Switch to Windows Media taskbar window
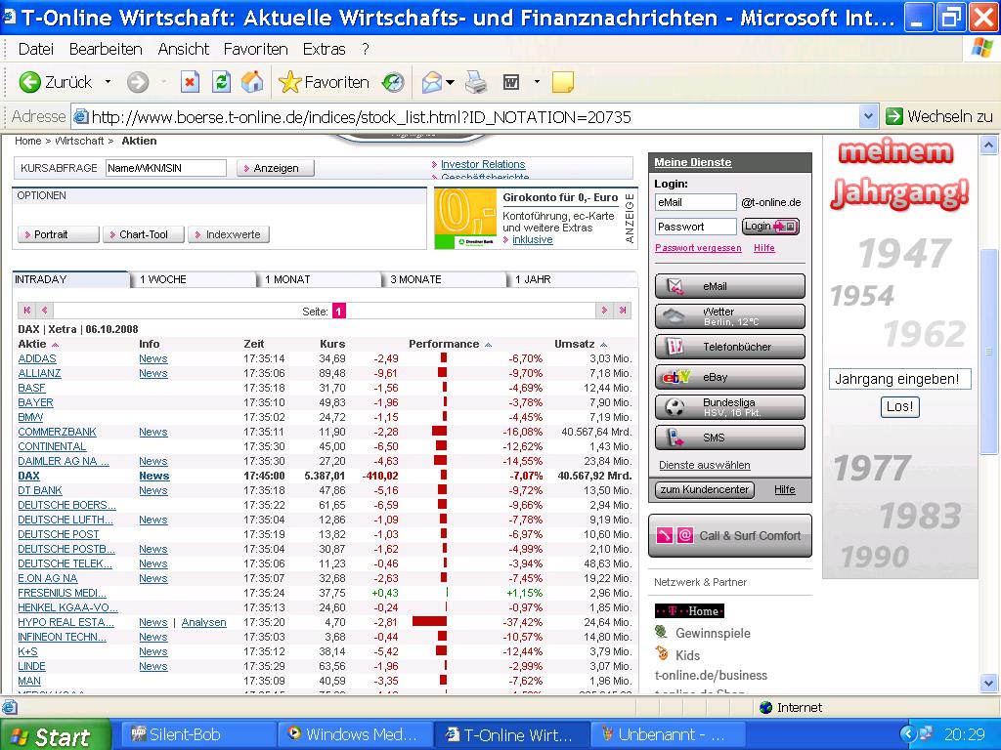The height and width of the screenshot is (750, 1001). click(355, 734)
